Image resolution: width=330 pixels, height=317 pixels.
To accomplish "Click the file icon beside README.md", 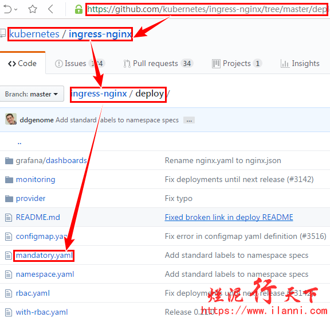I will [x=9, y=218].
